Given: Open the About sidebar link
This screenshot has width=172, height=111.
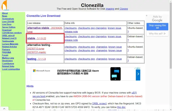Looking at the screenshot, I should (x=5, y=13).
